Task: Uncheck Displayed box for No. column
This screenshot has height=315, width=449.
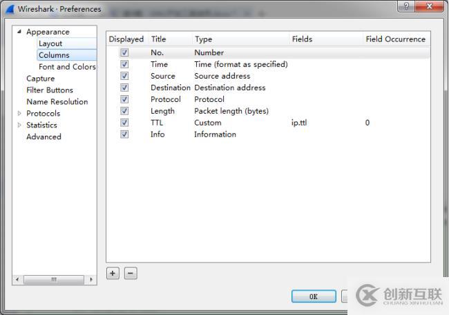Action: point(124,52)
